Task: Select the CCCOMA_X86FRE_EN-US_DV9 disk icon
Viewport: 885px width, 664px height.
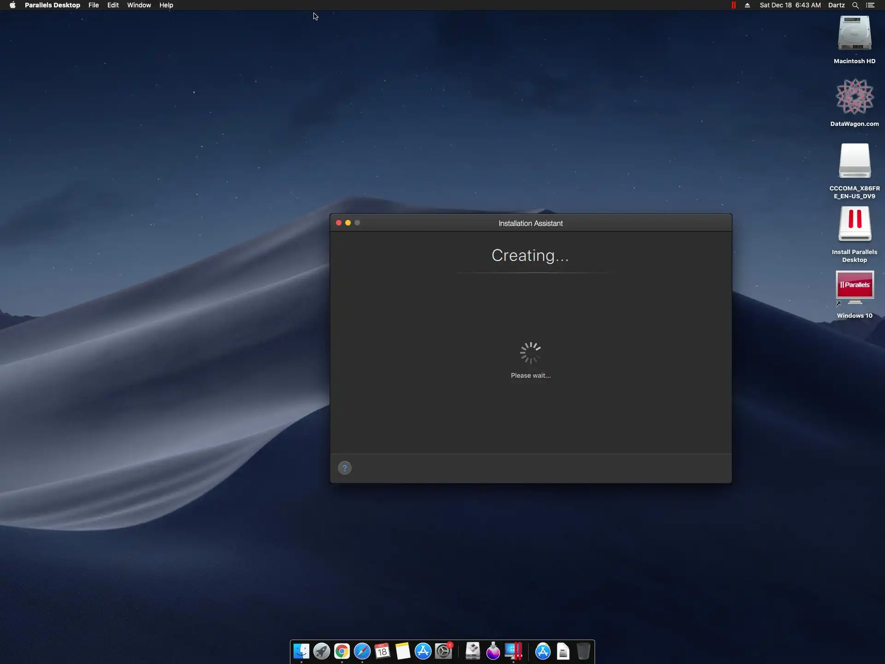Action: click(x=855, y=160)
